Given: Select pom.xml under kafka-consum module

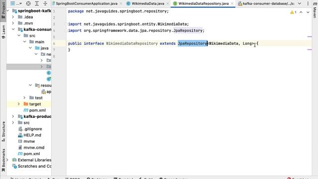Looking at the screenshot, I should coord(37,110).
